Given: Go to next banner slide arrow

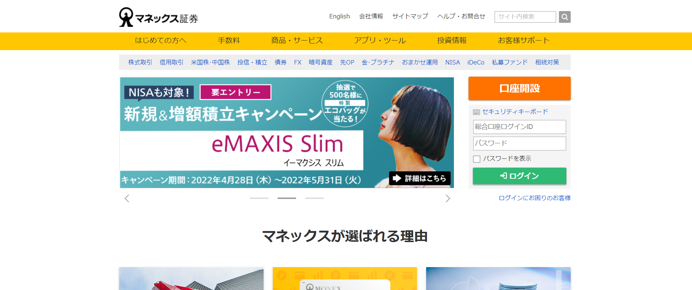Looking at the screenshot, I should (x=448, y=199).
